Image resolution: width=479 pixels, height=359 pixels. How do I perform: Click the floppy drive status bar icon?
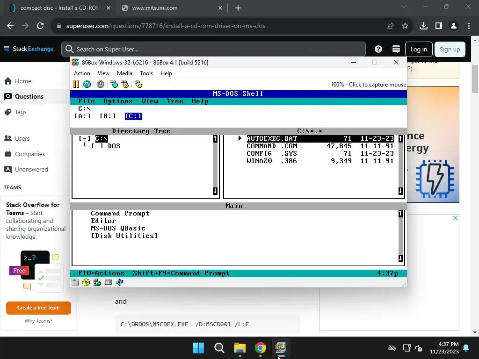click(x=75, y=282)
